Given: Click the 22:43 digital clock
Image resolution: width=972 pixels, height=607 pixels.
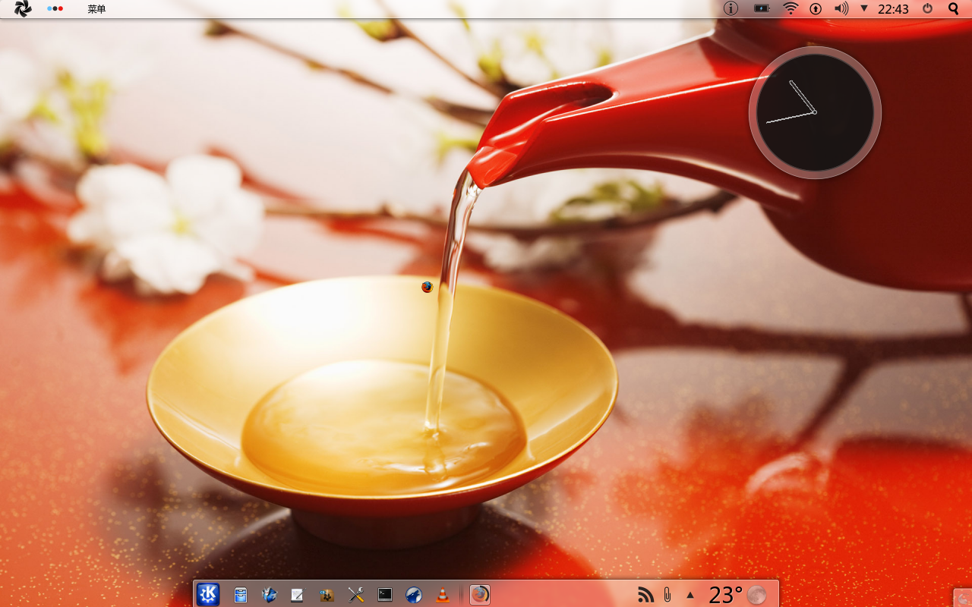Looking at the screenshot, I should [893, 9].
